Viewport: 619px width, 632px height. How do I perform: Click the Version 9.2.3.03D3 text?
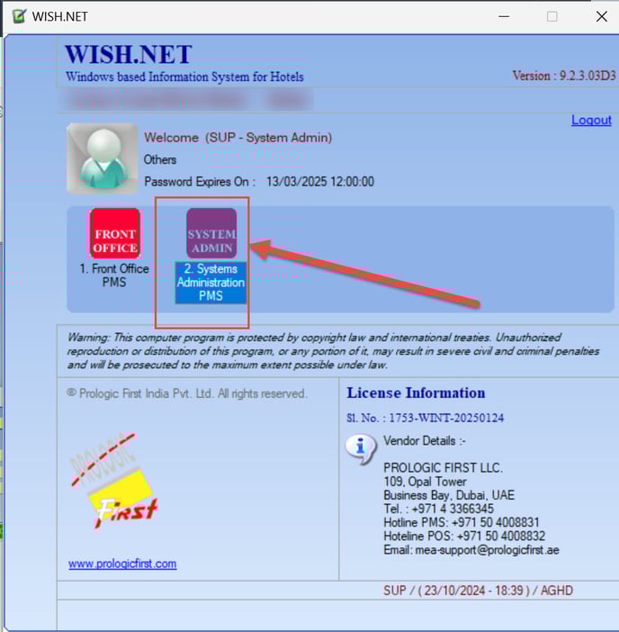coord(564,76)
